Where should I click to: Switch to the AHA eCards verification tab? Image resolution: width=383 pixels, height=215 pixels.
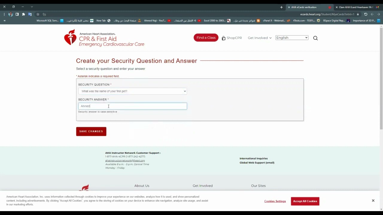tap(309, 7)
